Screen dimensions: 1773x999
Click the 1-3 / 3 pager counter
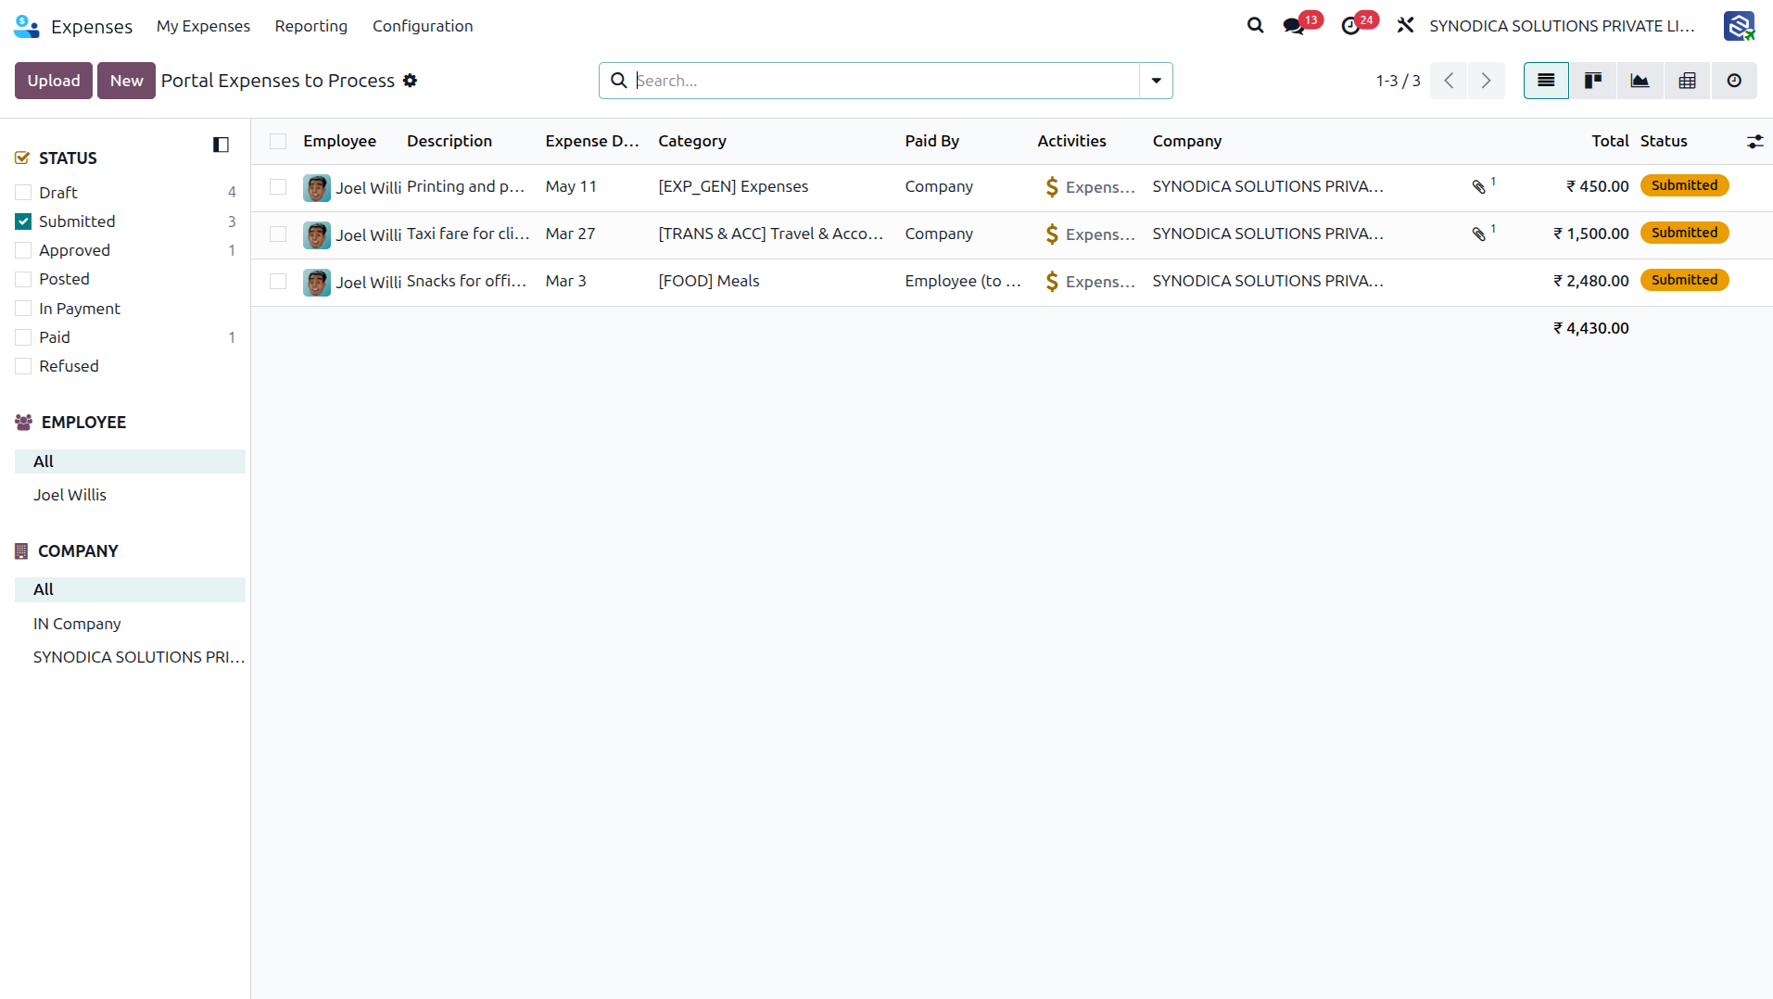pos(1398,81)
